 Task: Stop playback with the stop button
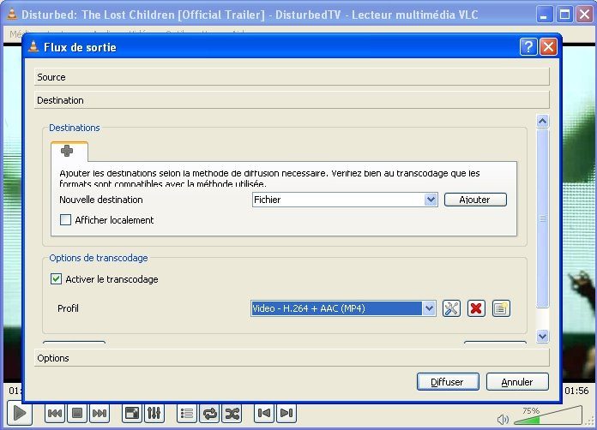coord(77,413)
